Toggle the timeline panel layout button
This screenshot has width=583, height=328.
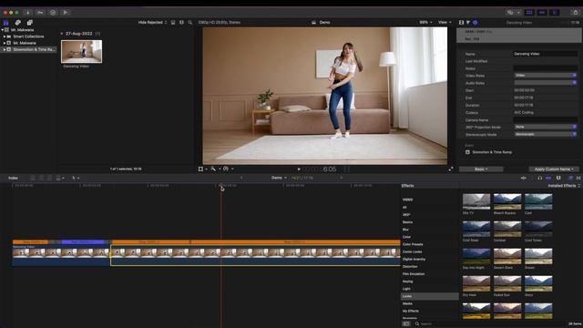(542, 12)
